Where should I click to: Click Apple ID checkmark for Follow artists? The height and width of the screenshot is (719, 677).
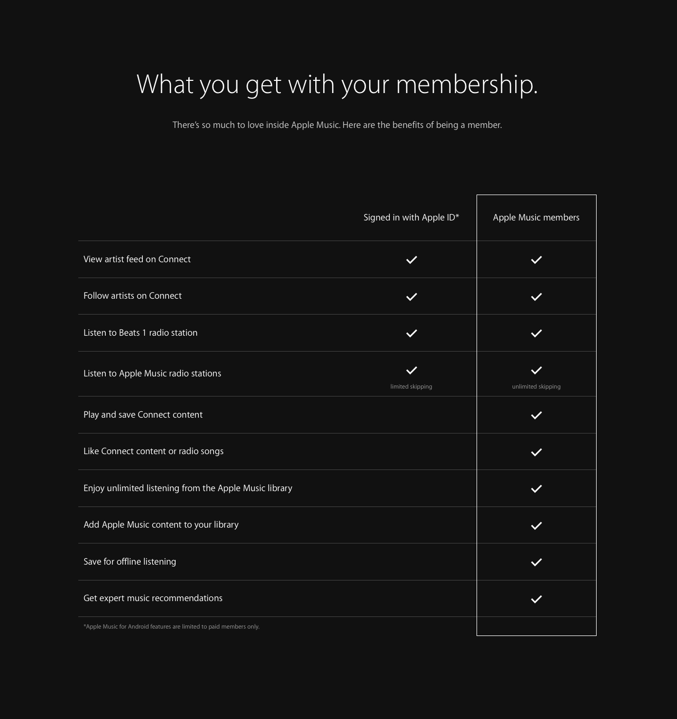click(x=411, y=297)
